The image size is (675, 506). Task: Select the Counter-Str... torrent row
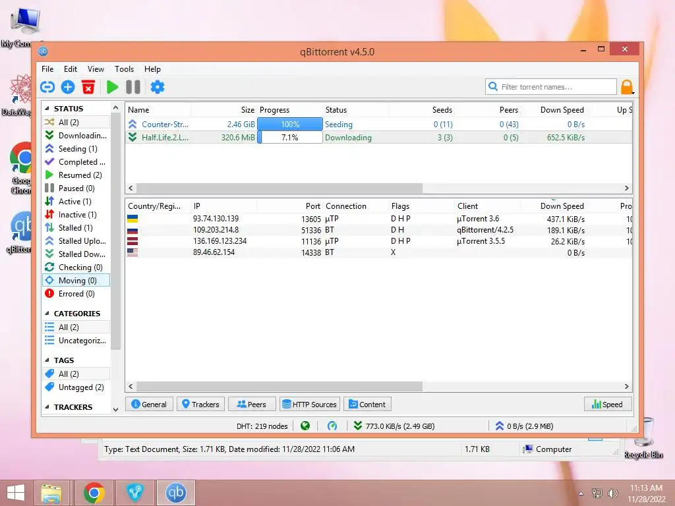tap(379, 125)
